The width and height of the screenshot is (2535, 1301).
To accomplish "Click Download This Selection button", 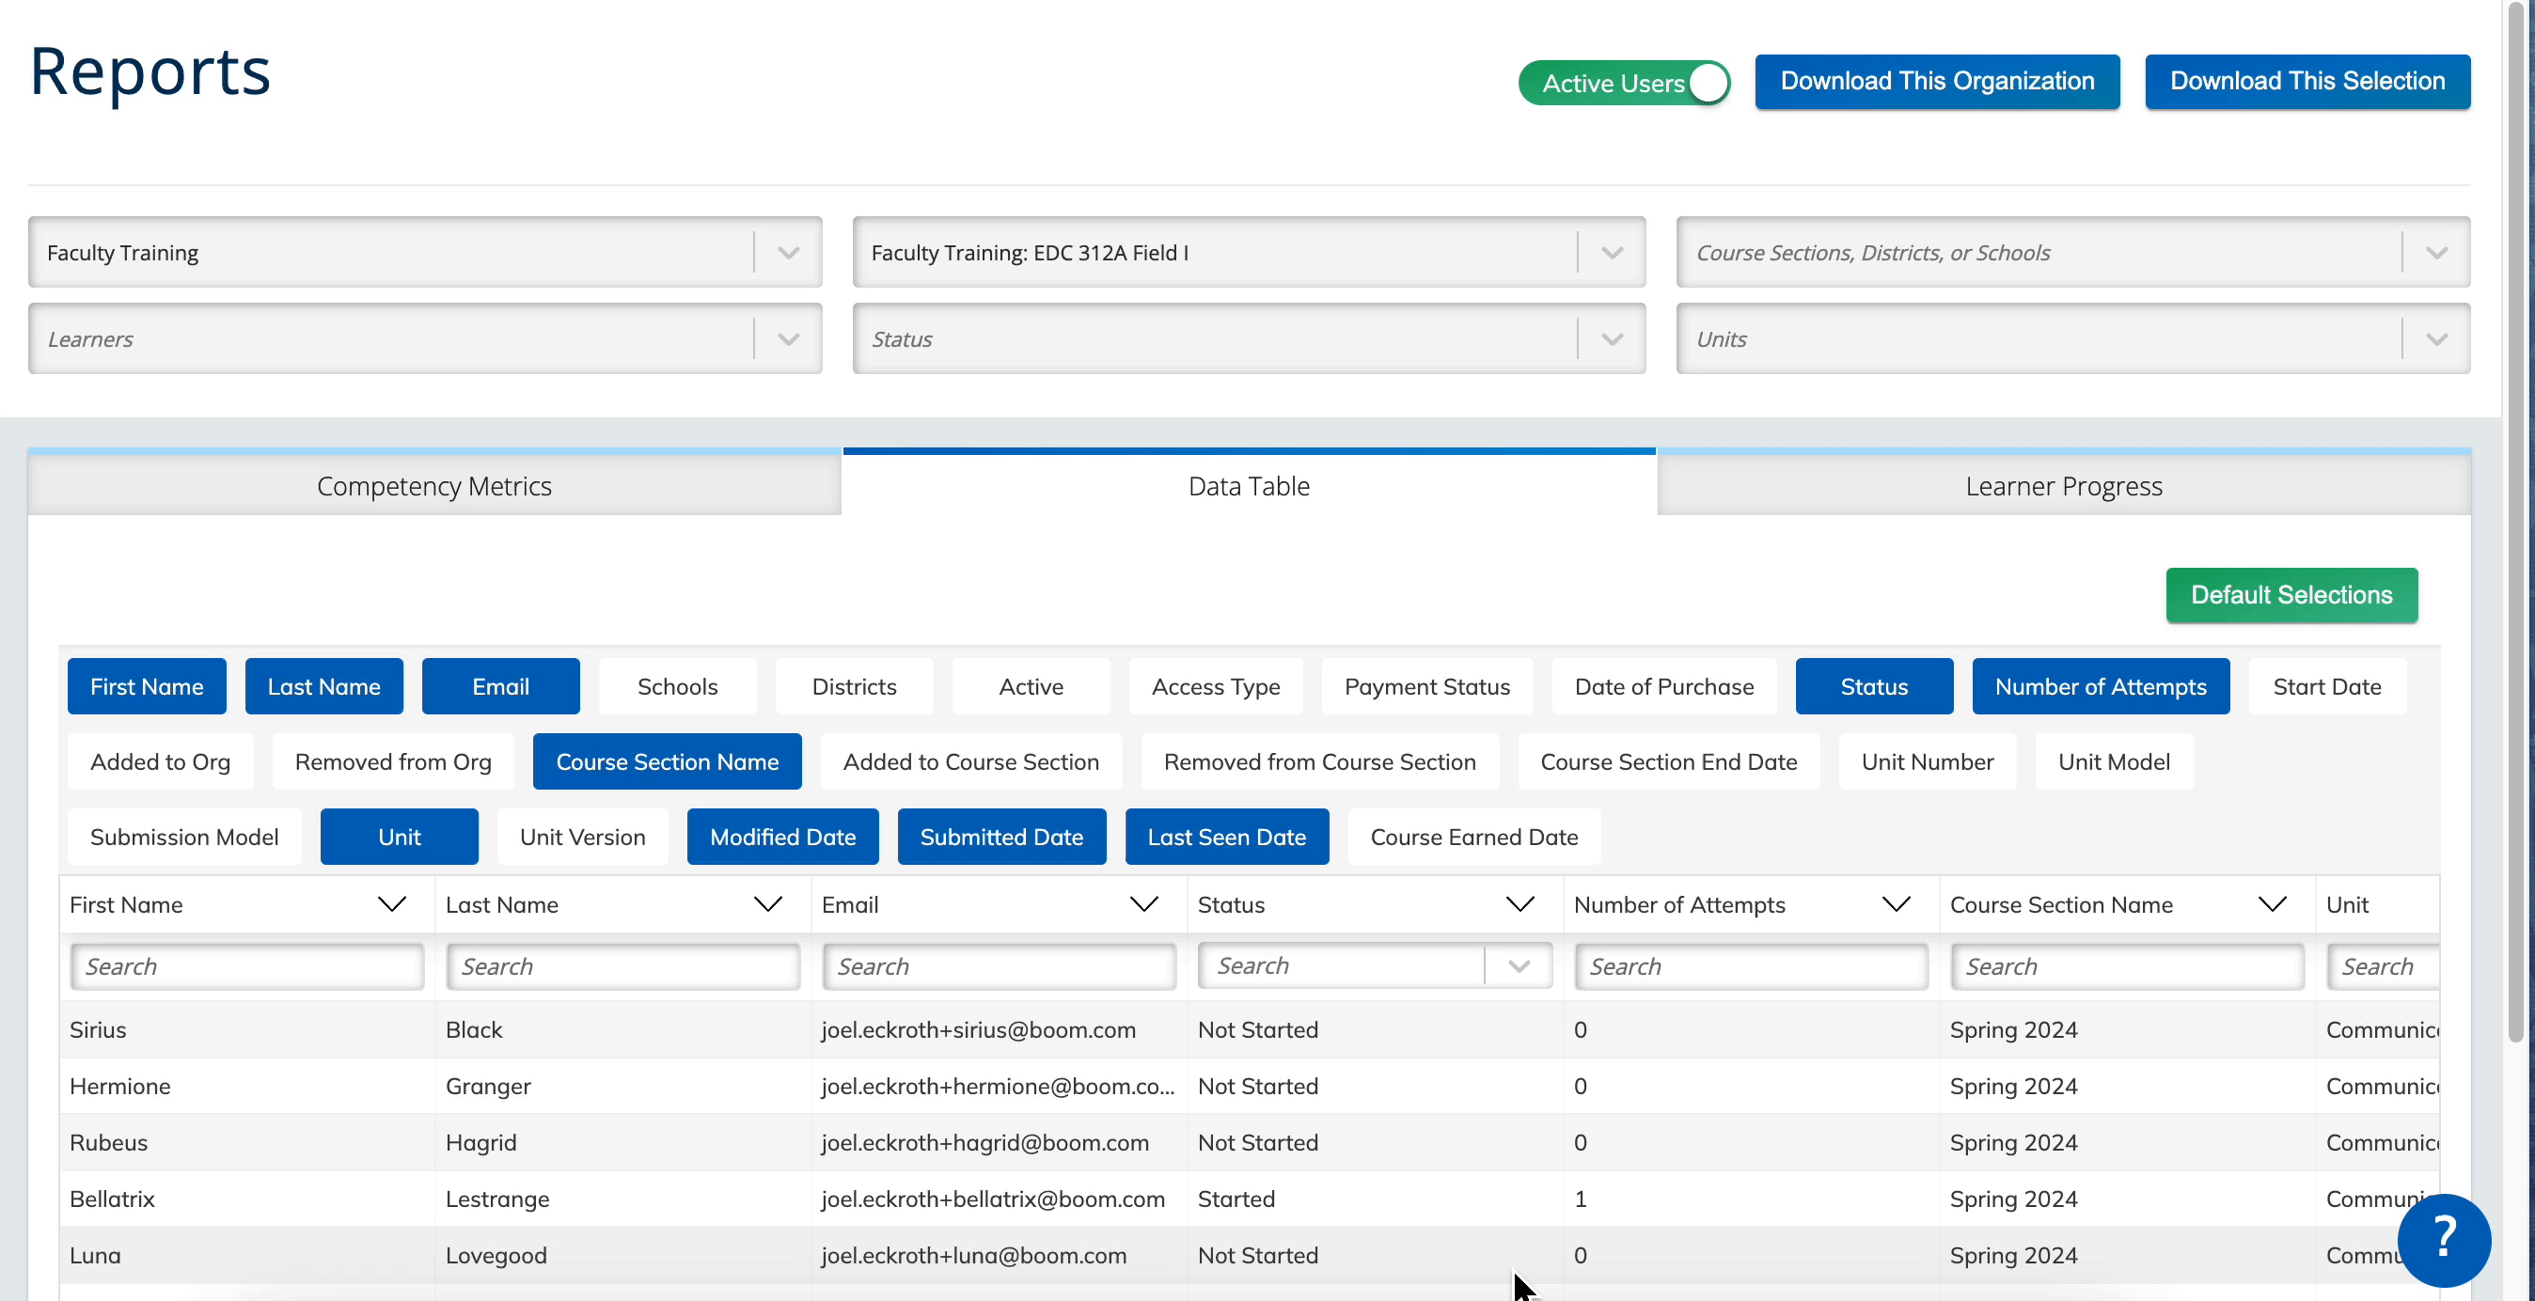I will coord(2307,81).
